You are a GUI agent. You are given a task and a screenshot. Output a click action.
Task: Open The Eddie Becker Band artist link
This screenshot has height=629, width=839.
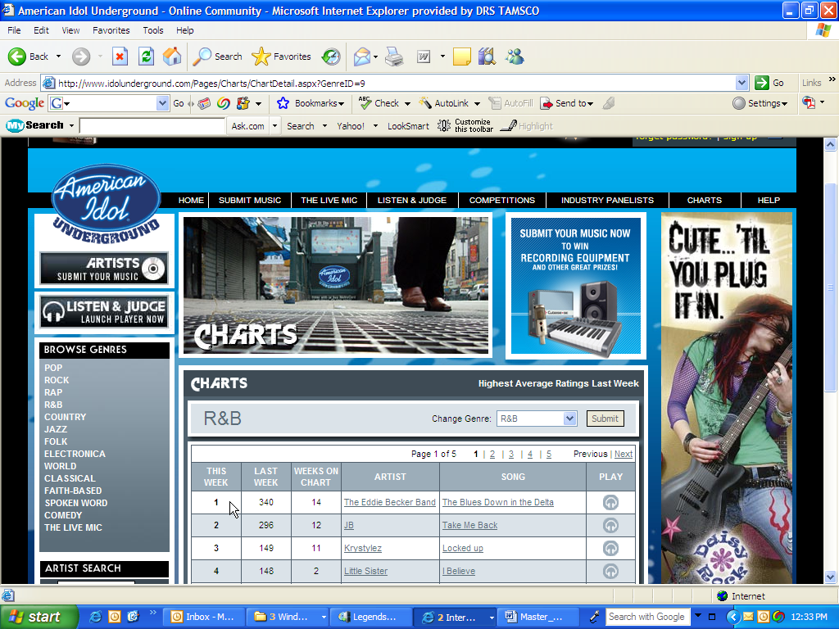click(389, 502)
